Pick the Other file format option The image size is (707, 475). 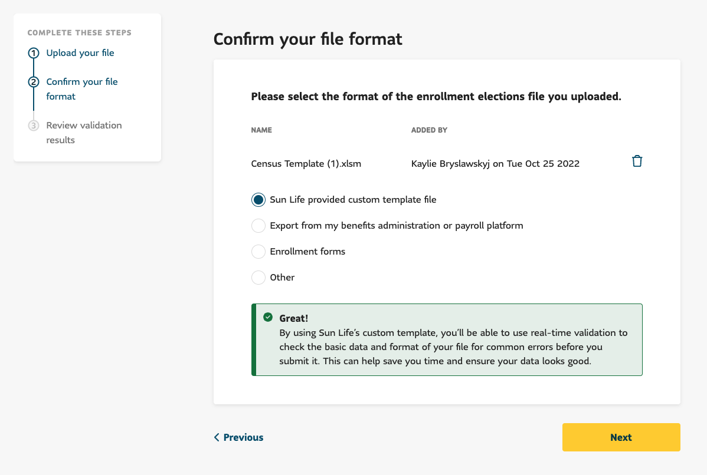(258, 277)
